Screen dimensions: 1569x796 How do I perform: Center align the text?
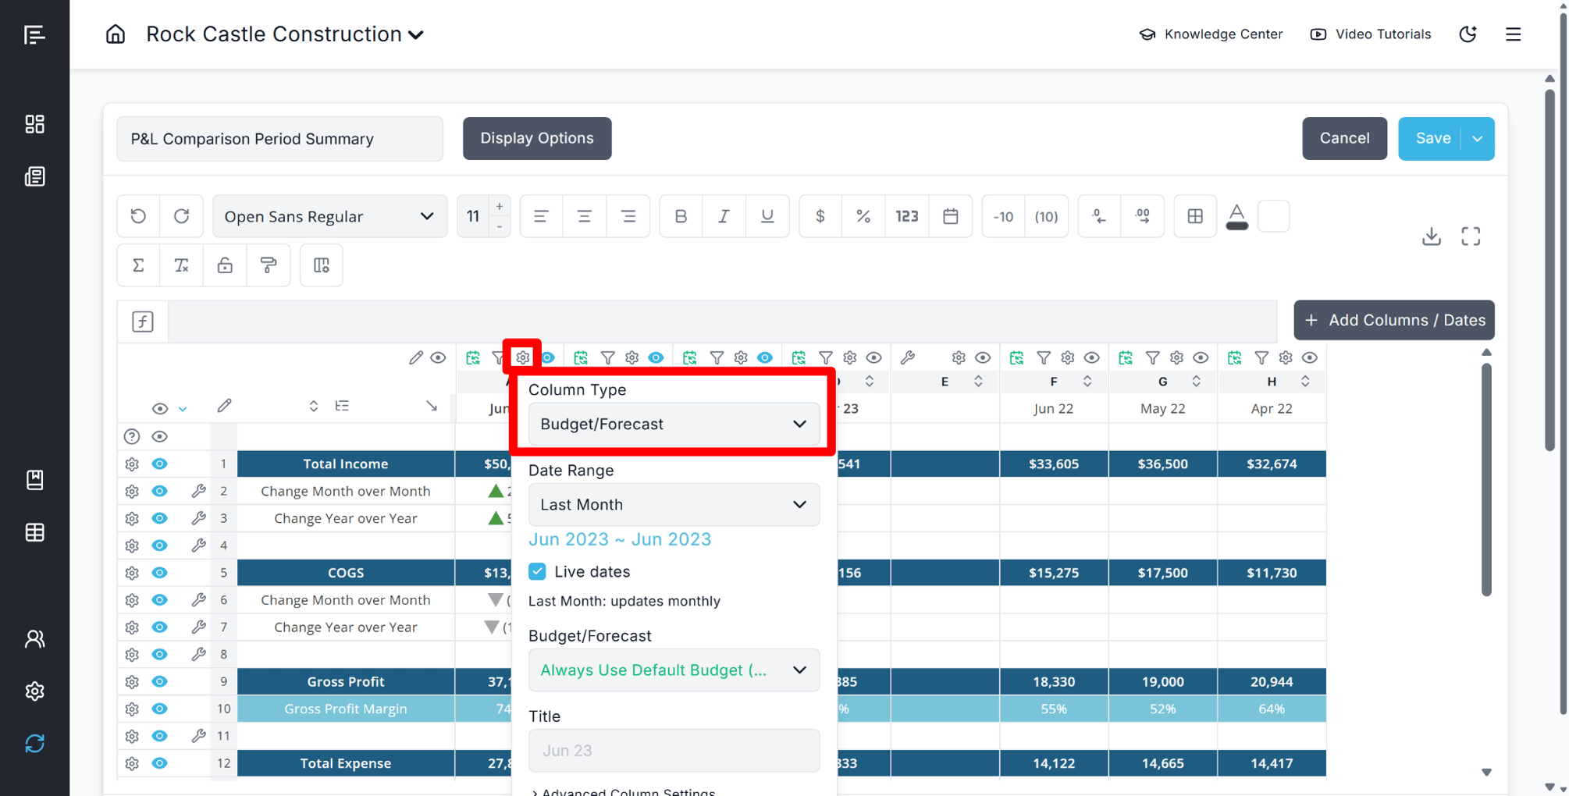[x=584, y=216]
